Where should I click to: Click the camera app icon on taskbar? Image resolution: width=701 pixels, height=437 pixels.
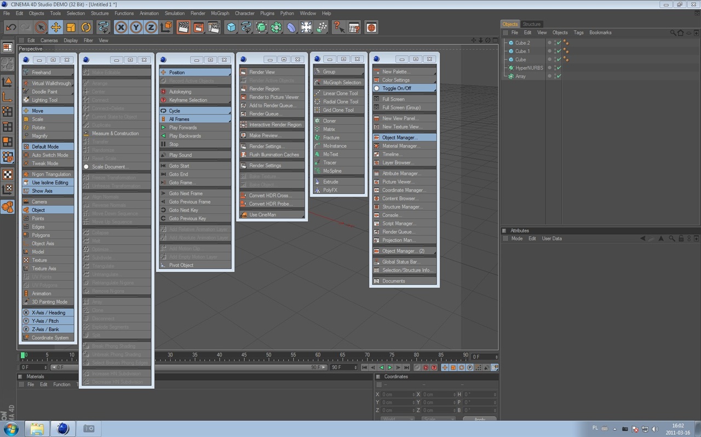click(88, 428)
